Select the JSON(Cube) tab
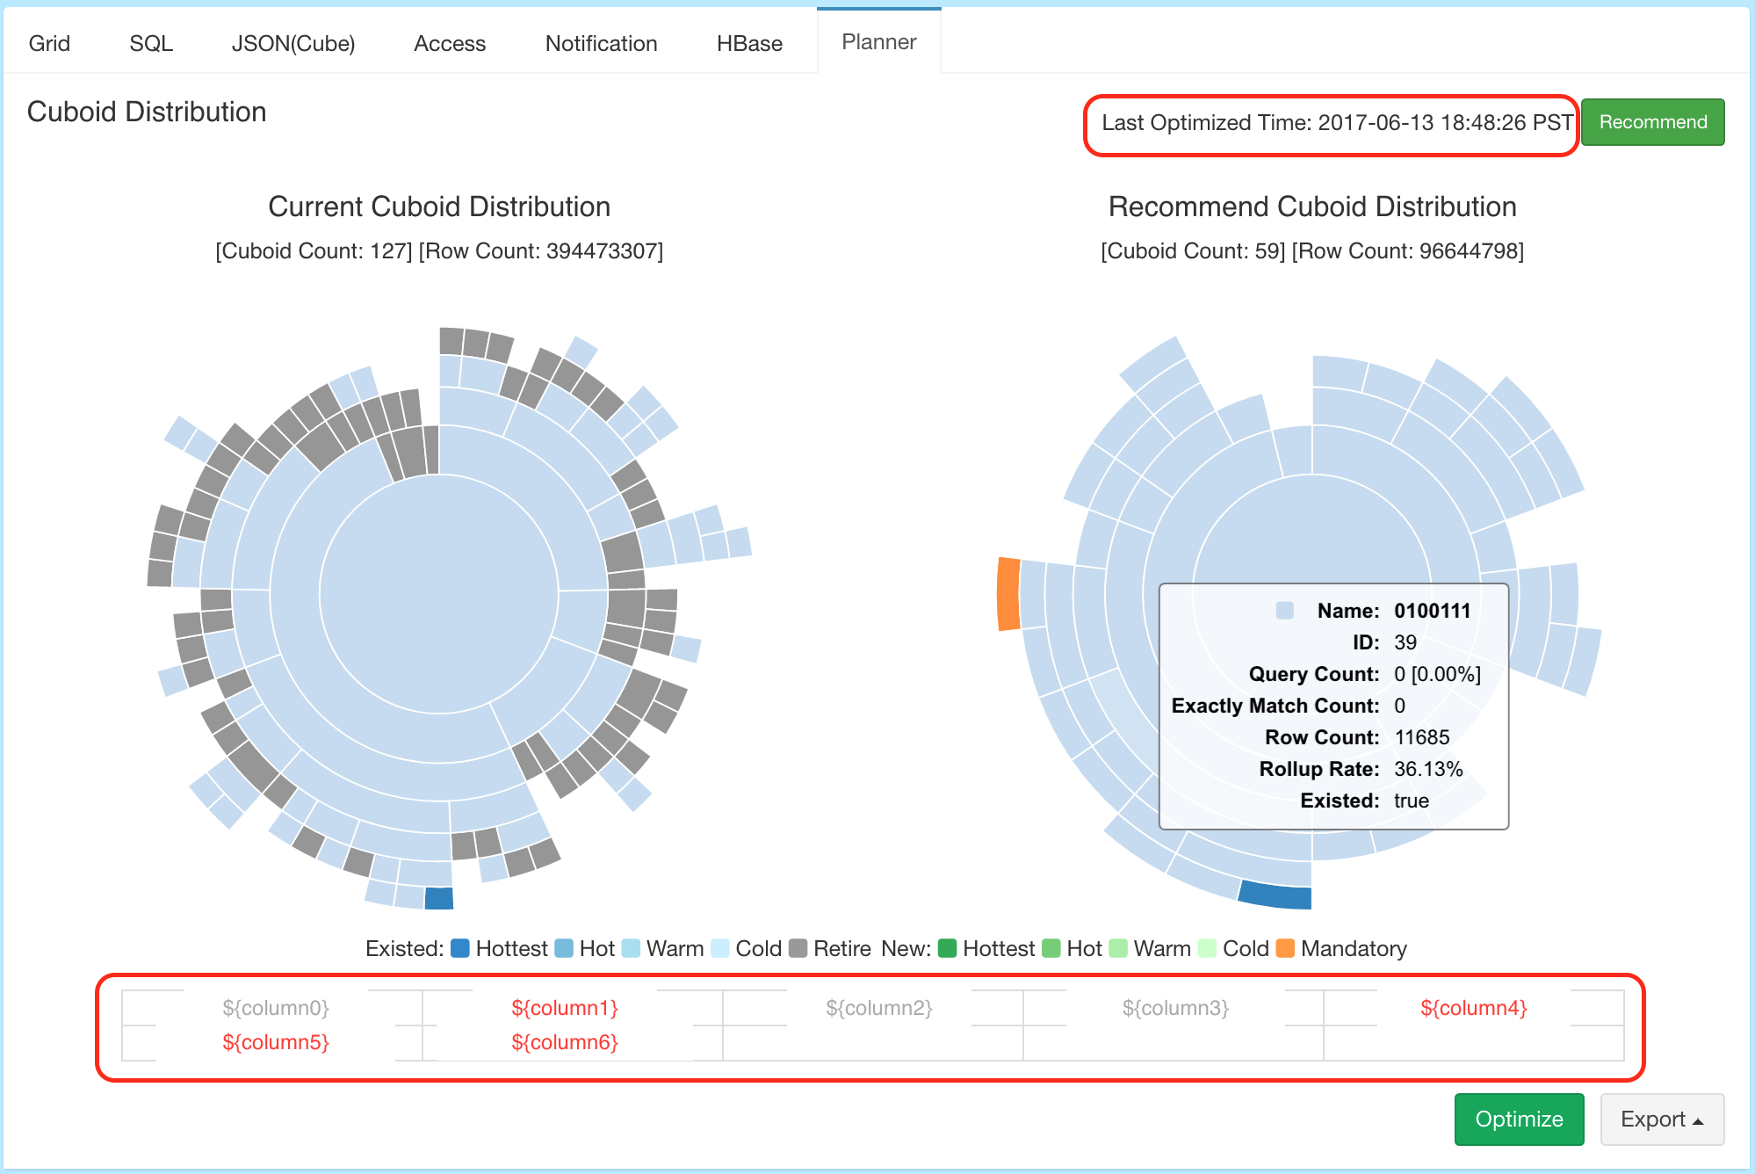The width and height of the screenshot is (1755, 1174). coord(293,43)
